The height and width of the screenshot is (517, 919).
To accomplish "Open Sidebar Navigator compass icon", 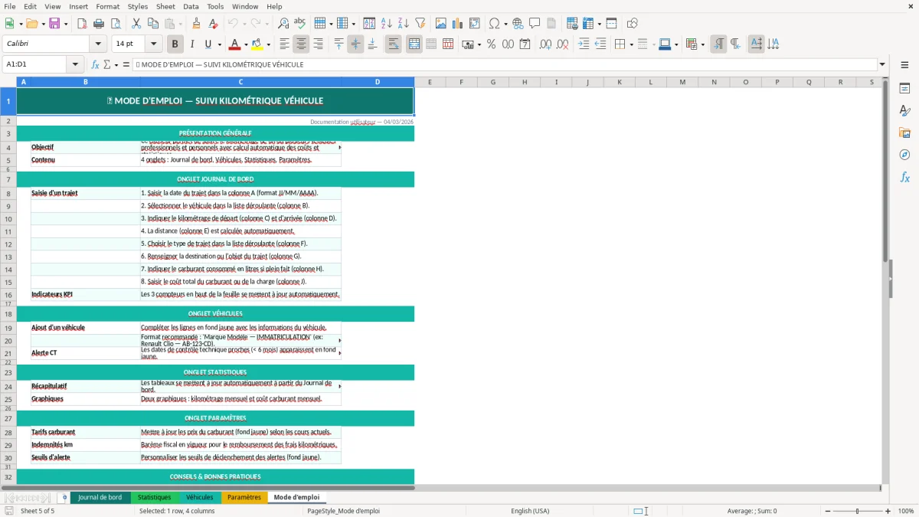I will [x=904, y=155].
